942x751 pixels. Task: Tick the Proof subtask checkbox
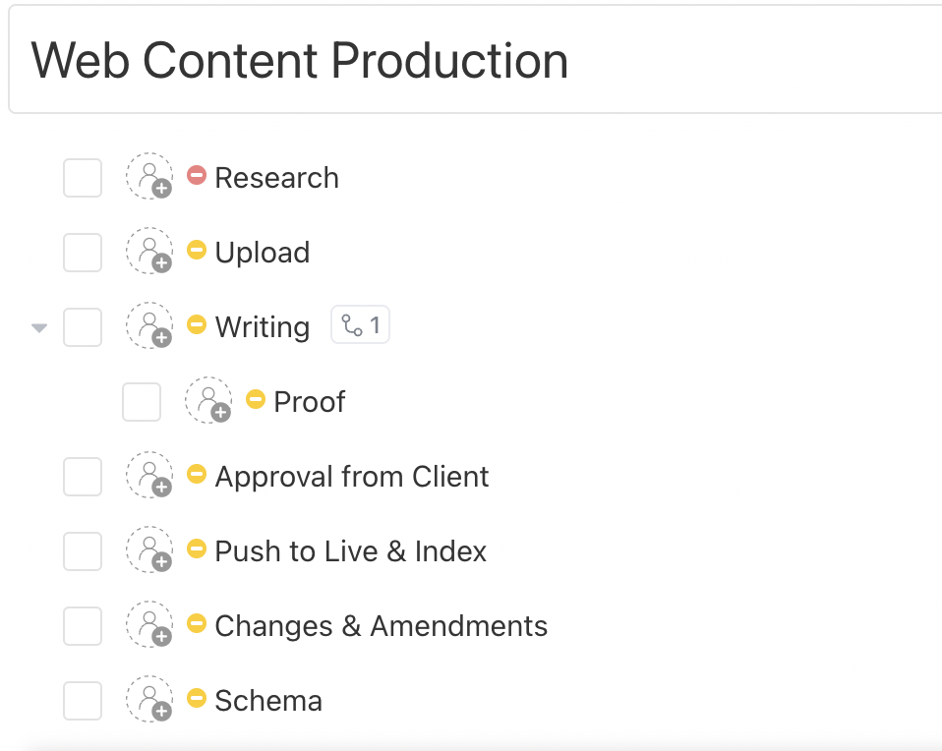coord(142,401)
